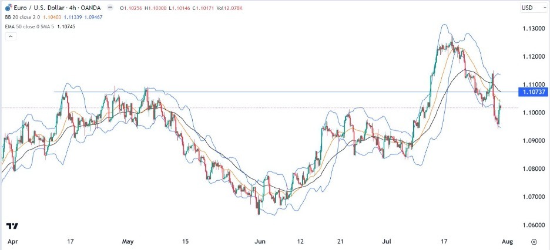This screenshot has width=550, height=250.
Task: Click the TradingView logo
Action: (12, 227)
